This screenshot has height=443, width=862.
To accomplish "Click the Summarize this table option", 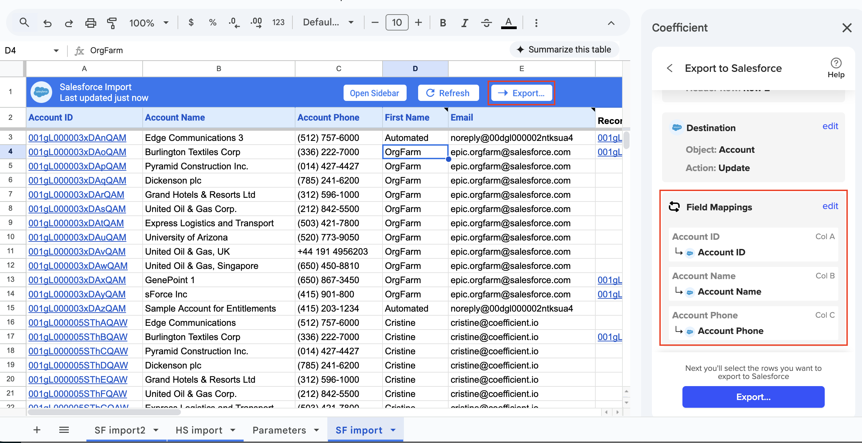I will click(564, 49).
